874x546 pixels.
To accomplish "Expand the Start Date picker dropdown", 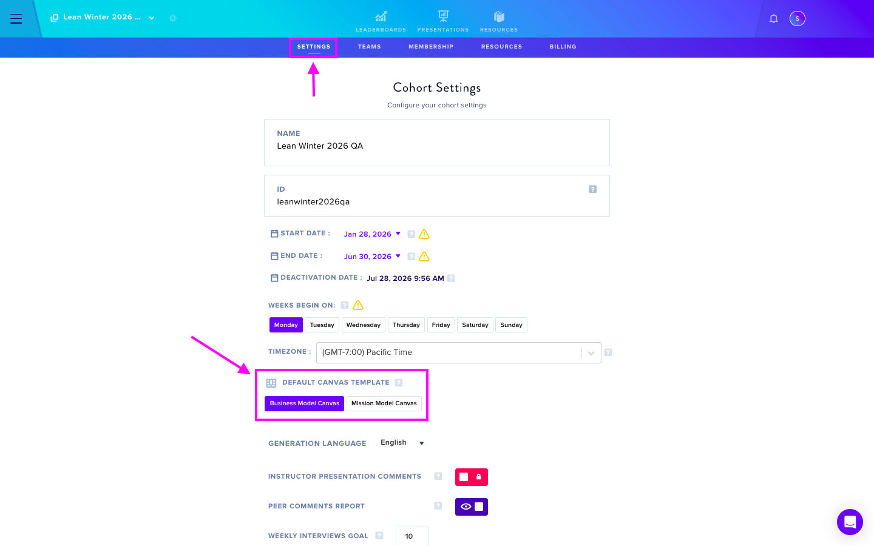I will 373,234.
